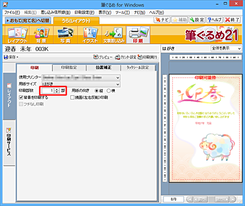
Task: Click the app icon in title bar
Action: point(5,4)
